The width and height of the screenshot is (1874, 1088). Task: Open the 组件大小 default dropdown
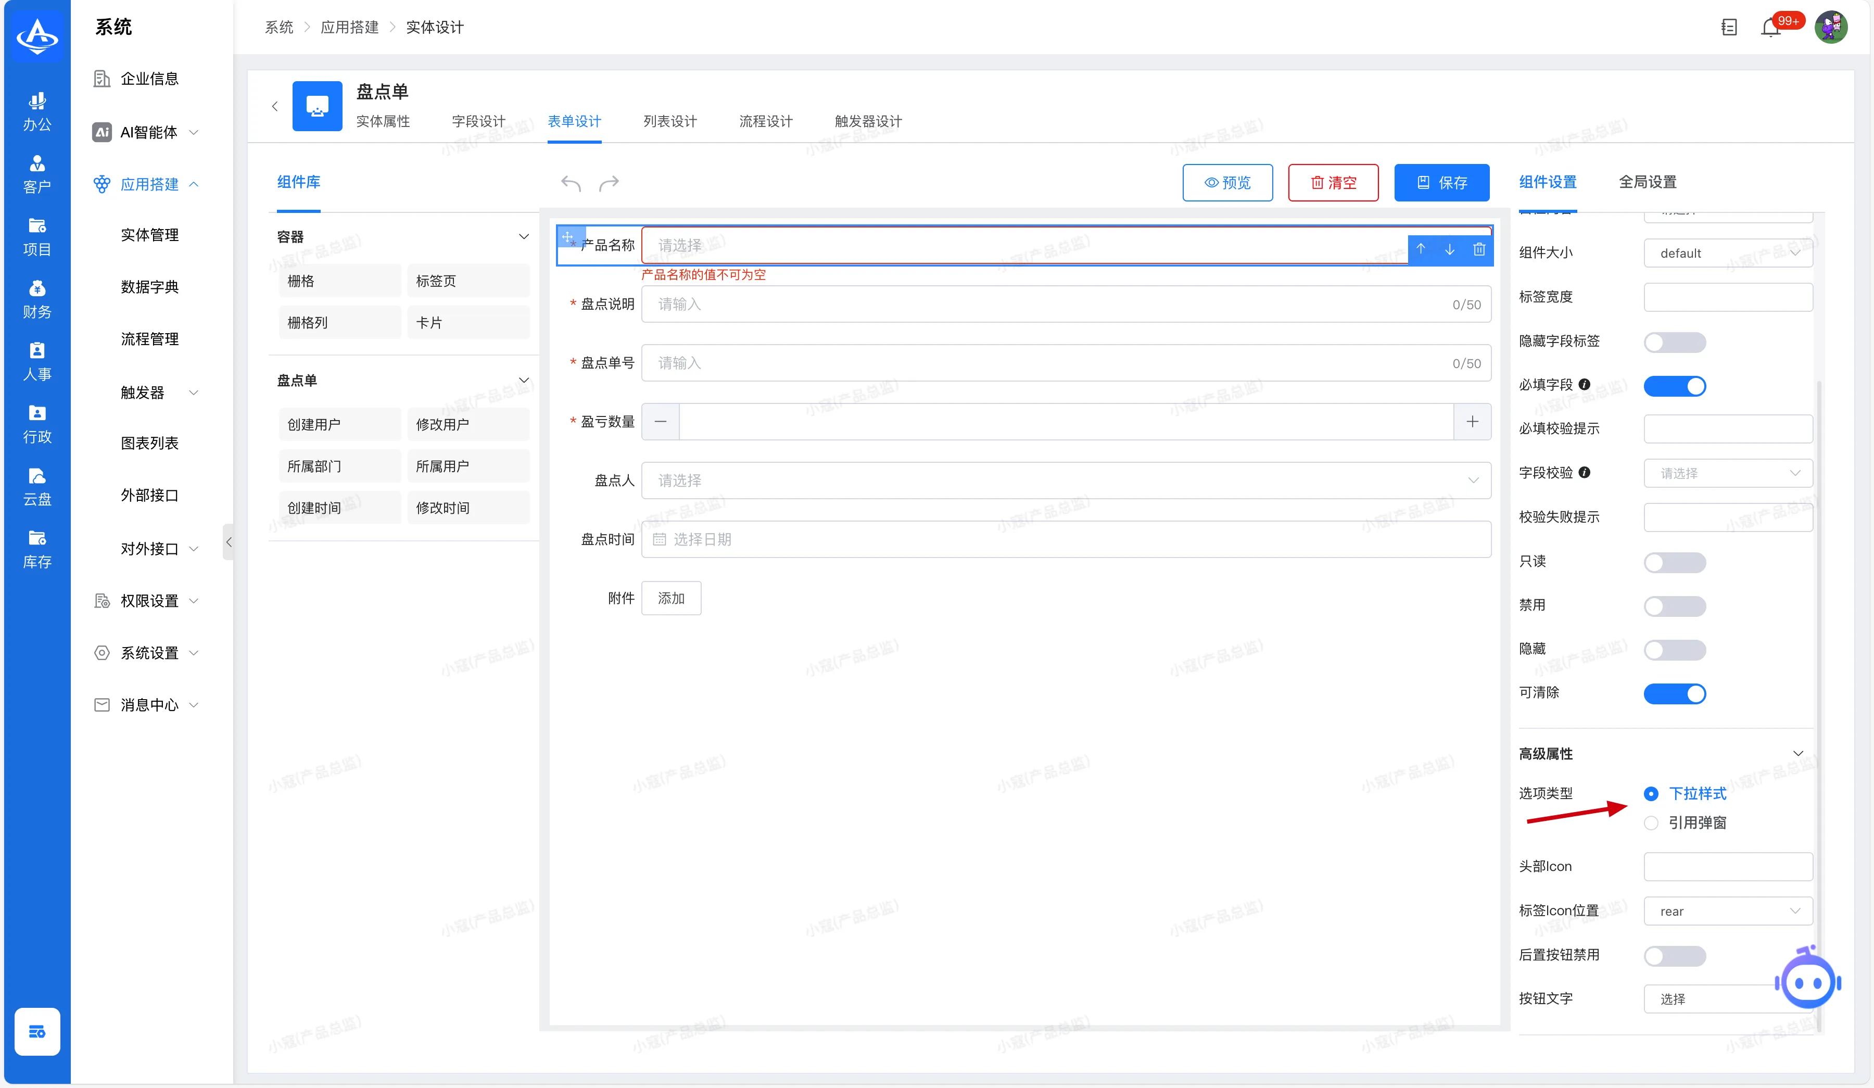coord(1728,254)
